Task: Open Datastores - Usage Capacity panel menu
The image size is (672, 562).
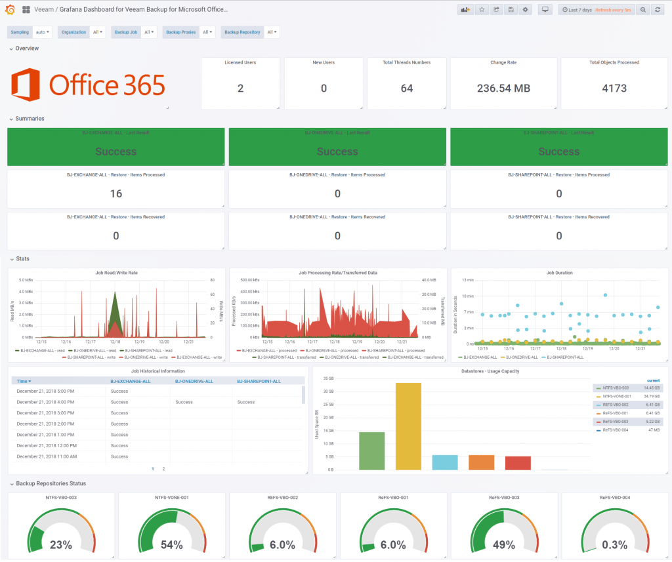Action: [x=490, y=371]
